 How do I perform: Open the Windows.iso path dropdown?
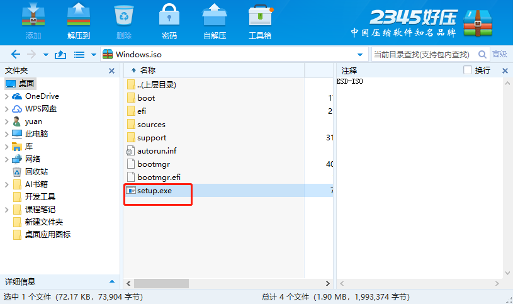pyautogui.click(x=360, y=55)
